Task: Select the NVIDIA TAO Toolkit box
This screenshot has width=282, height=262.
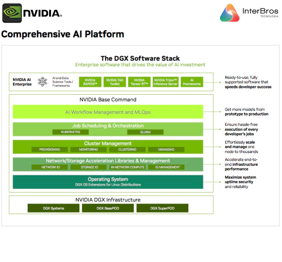Action: pos(115,82)
